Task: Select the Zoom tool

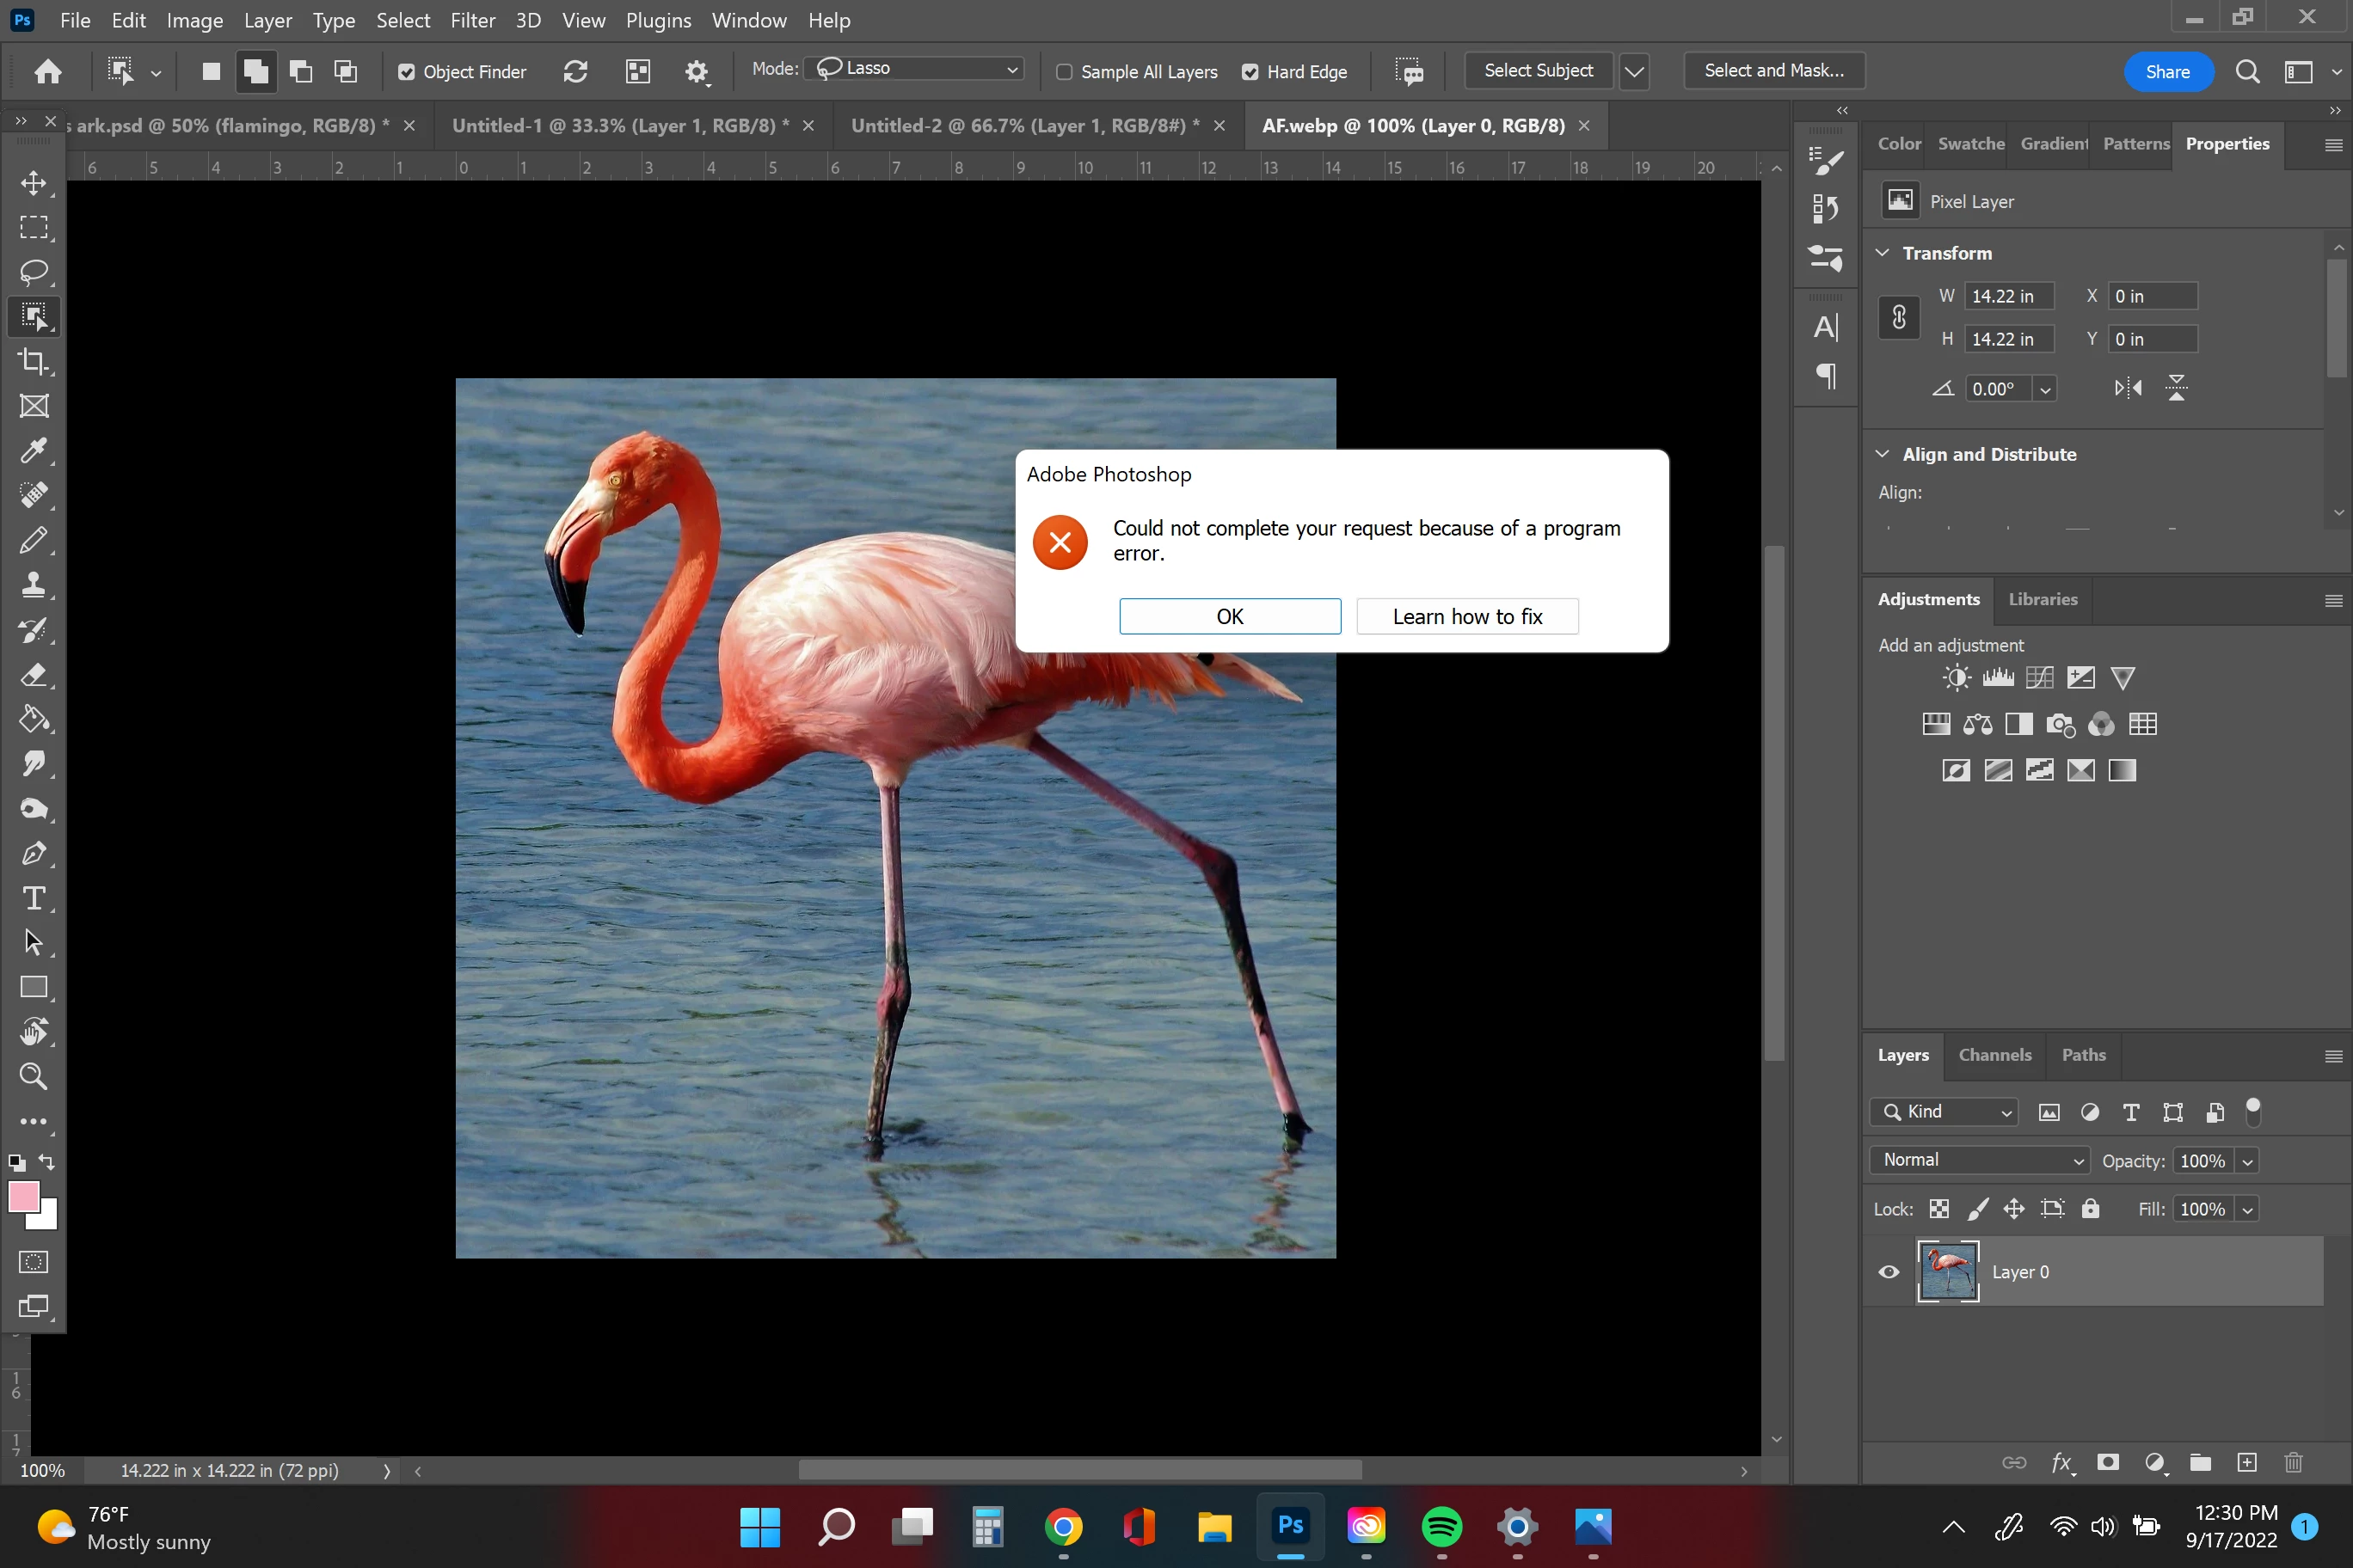Action: click(34, 1076)
